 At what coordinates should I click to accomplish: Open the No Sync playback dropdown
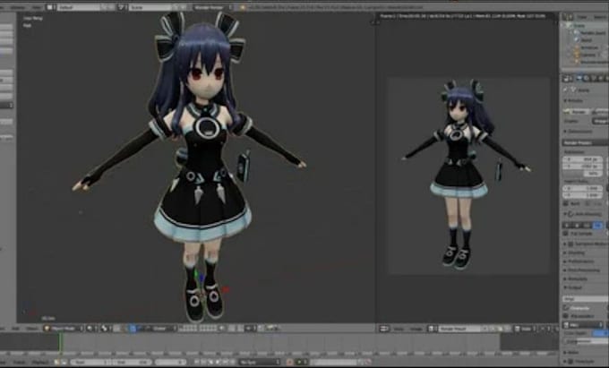click(261, 362)
